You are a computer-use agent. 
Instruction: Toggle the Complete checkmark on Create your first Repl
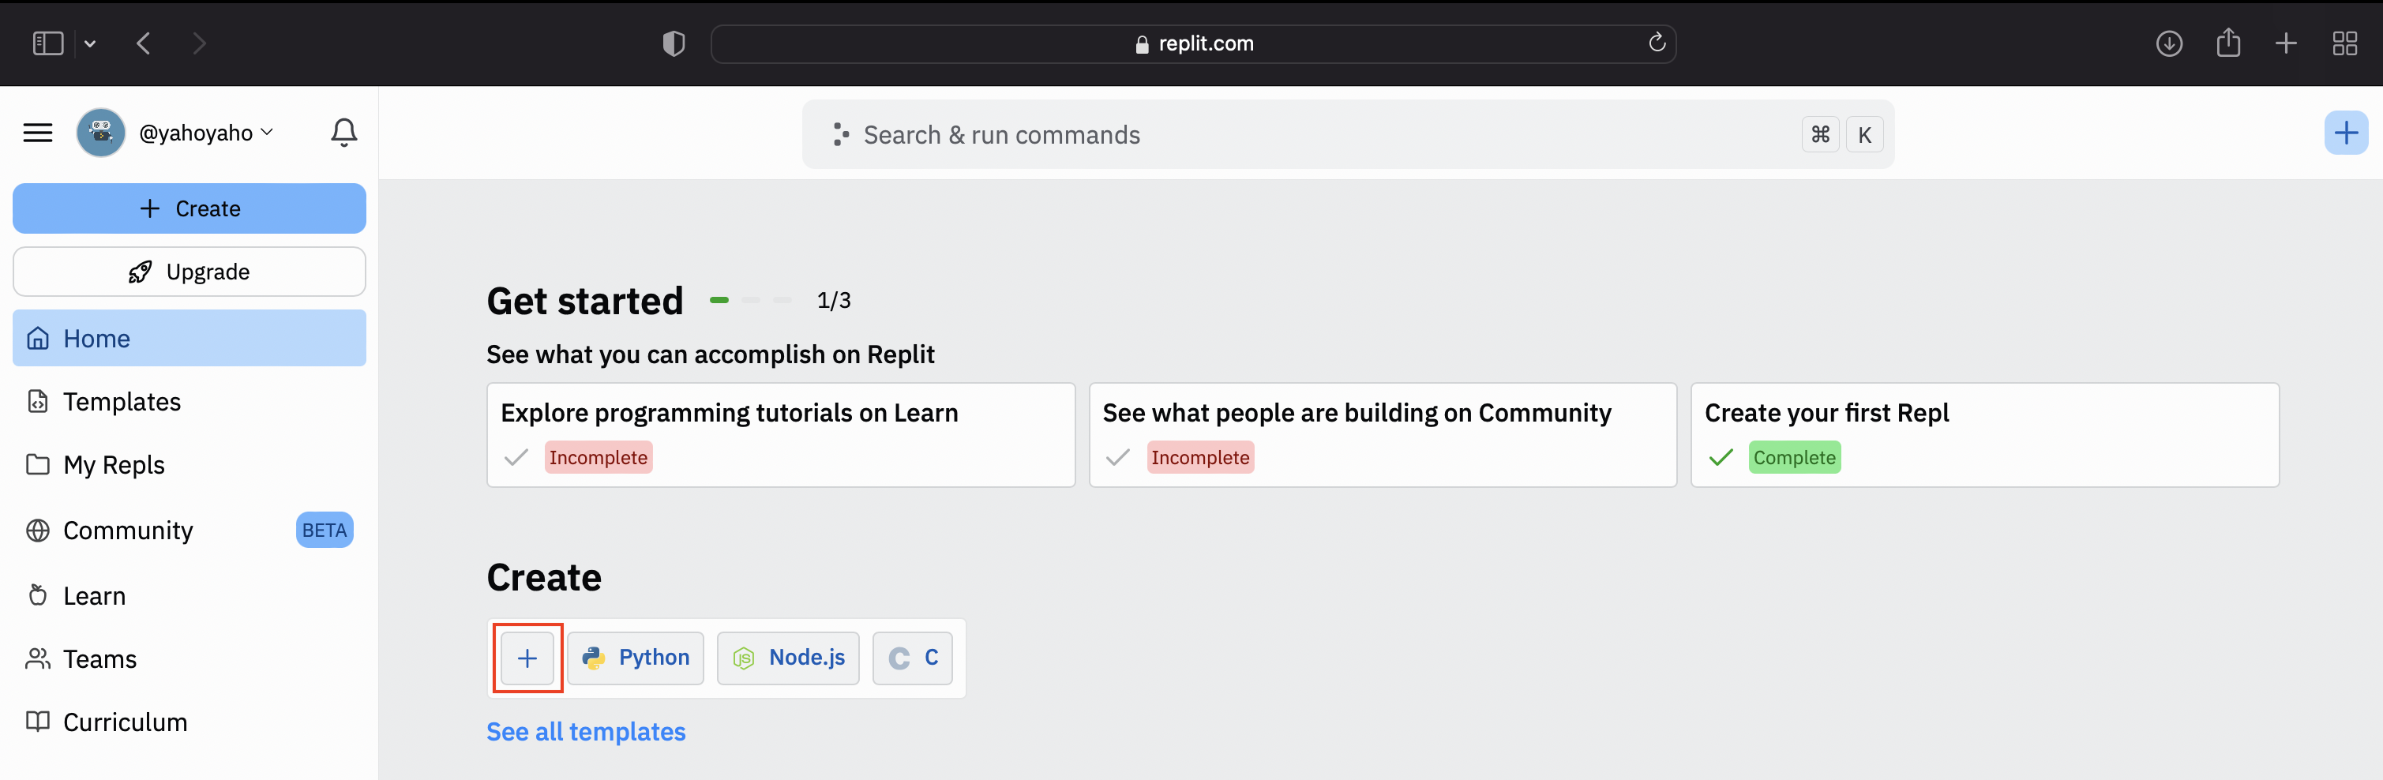click(1721, 457)
